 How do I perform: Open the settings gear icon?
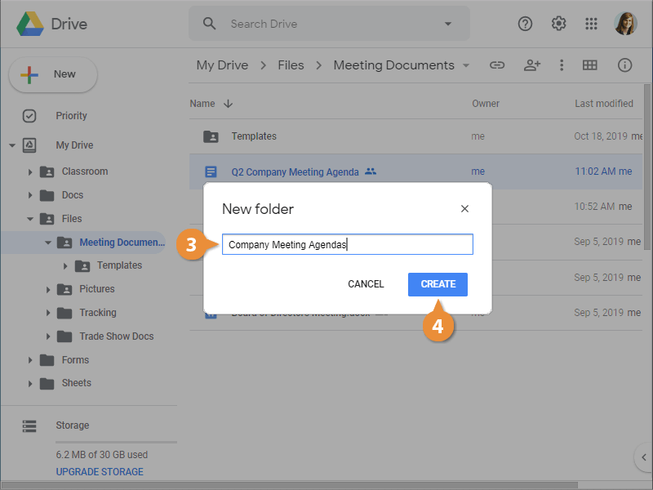(x=559, y=24)
